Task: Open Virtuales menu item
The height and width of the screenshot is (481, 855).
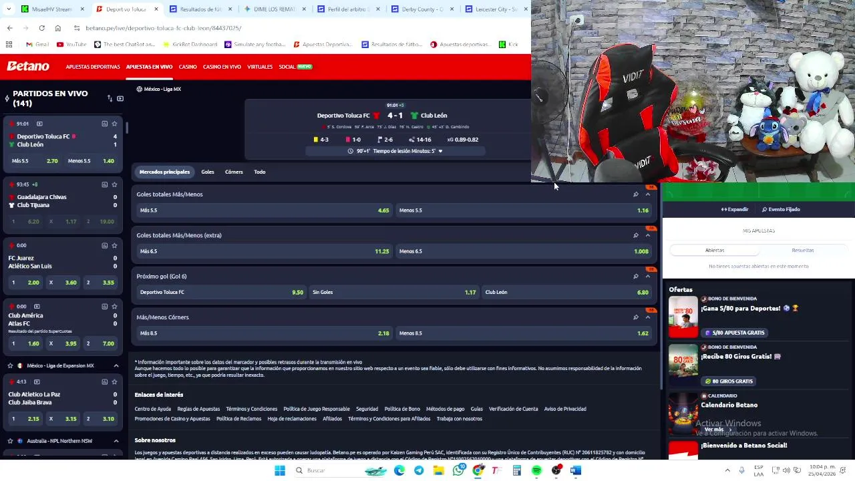Action: pyautogui.click(x=260, y=67)
